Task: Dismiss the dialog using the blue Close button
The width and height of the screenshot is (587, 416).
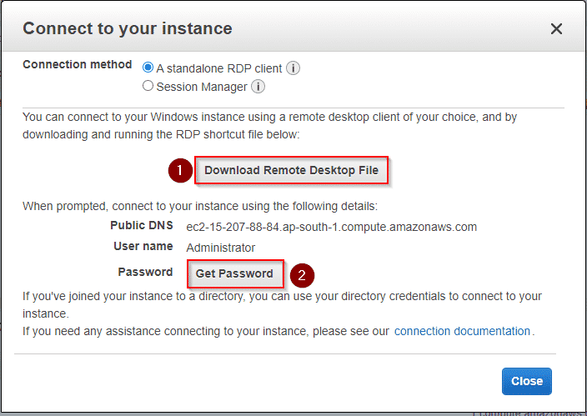Action: coord(527,381)
